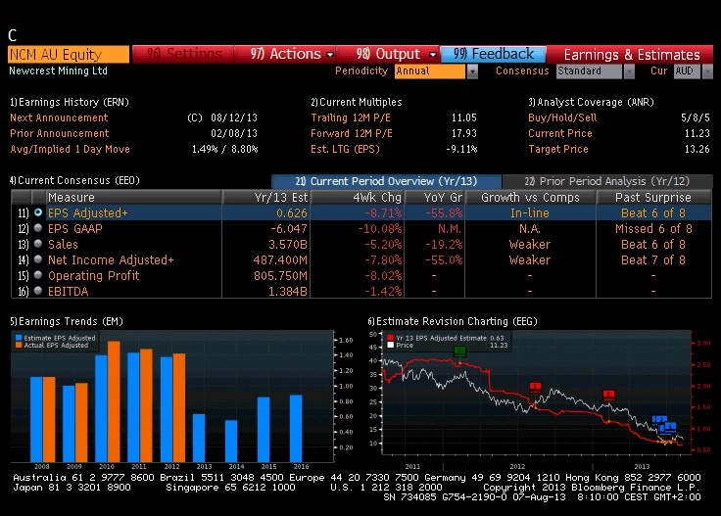721x516 pixels.
Task: Click EPS GAAP value -6.047
Action: [x=288, y=229]
